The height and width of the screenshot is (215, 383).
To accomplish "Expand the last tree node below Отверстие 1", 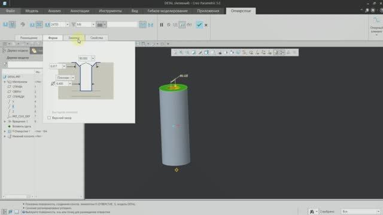I will pyautogui.click(x=5, y=136).
